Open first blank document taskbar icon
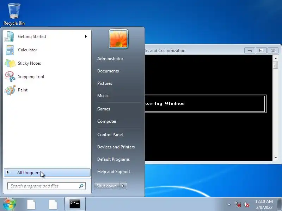Viewport: 282px width, 211px height. click(31, 204)
